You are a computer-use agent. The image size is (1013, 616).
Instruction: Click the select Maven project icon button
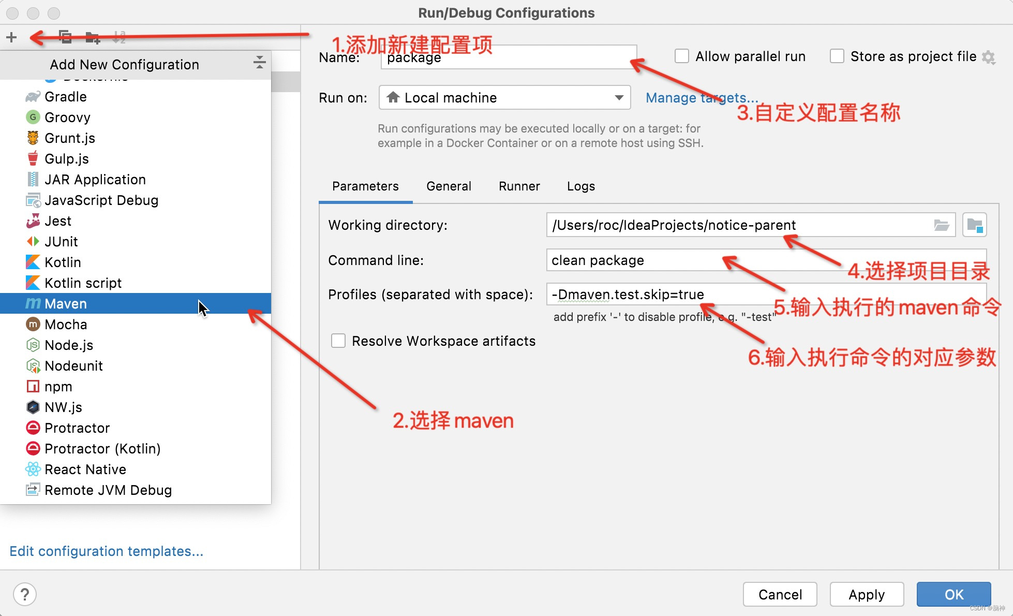(x=975, y=225)
